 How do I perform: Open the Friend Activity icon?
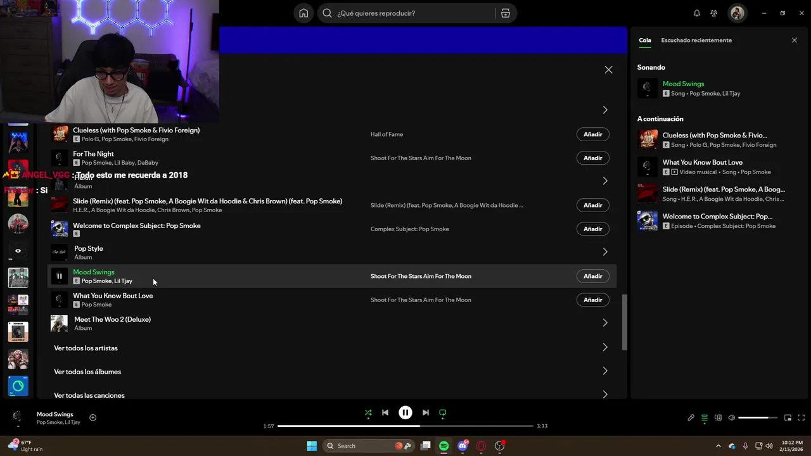pyautogui.click(x=714, y=13)
